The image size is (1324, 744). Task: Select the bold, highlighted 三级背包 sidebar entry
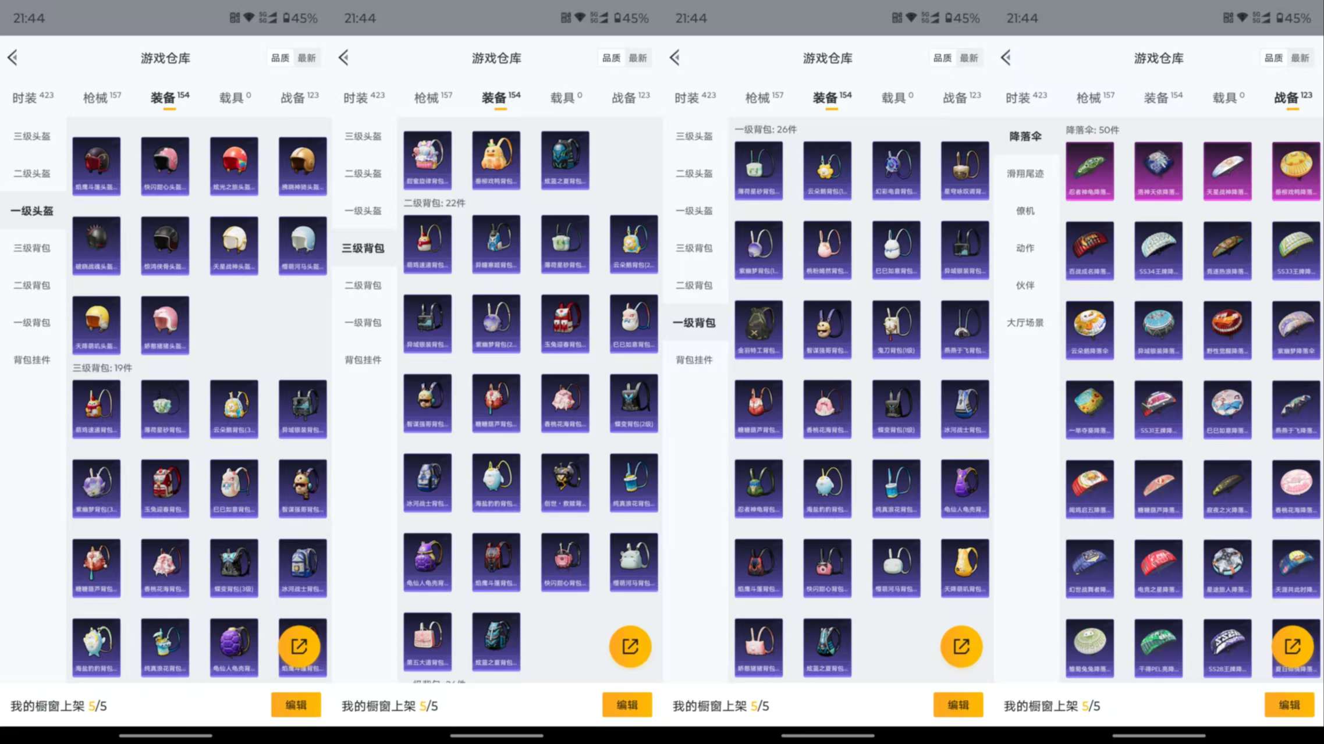363,248
